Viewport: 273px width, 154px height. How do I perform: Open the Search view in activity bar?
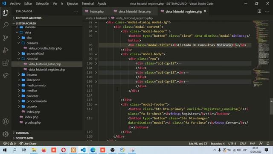pyautogui.click(x=6, y=25)
